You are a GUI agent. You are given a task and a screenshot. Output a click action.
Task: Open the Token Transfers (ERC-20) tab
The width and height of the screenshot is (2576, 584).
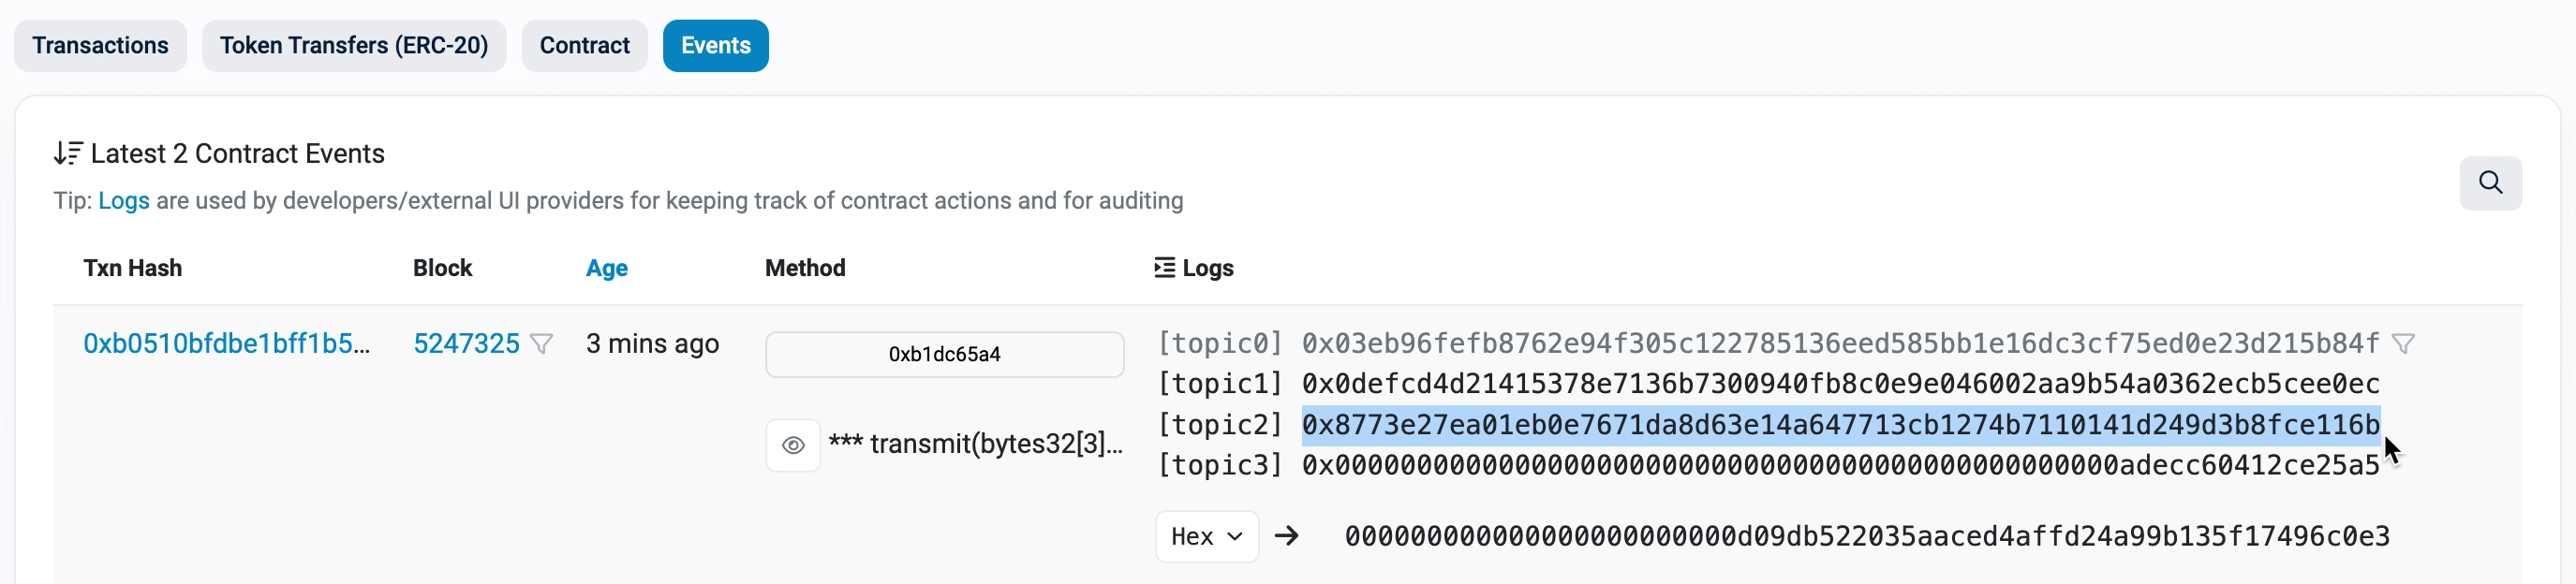coord(354,46)
